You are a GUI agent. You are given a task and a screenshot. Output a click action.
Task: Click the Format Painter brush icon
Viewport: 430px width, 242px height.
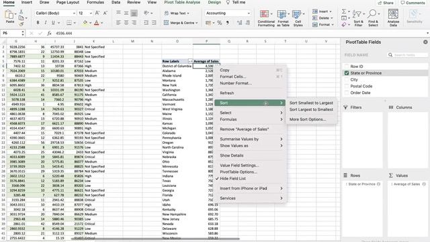click(x=21, y=24)
